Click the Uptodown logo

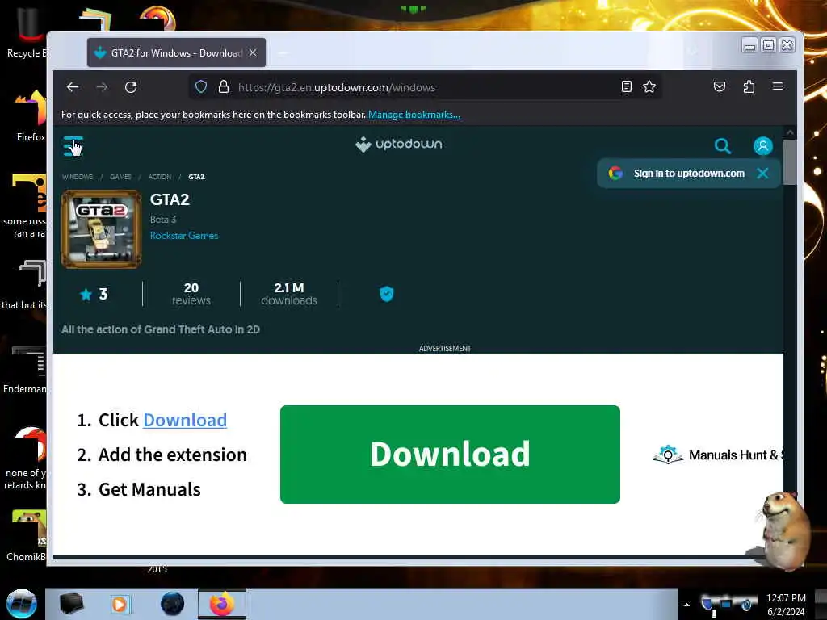pos(399,145)
